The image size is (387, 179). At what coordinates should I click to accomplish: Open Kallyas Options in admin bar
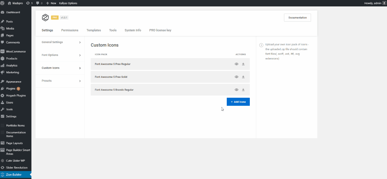pyautogui.click(x=68, y=3)
